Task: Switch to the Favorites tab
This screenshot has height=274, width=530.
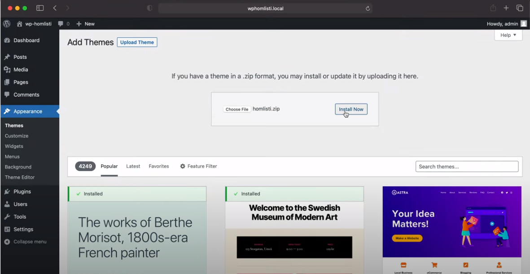Action: [159, 166]
